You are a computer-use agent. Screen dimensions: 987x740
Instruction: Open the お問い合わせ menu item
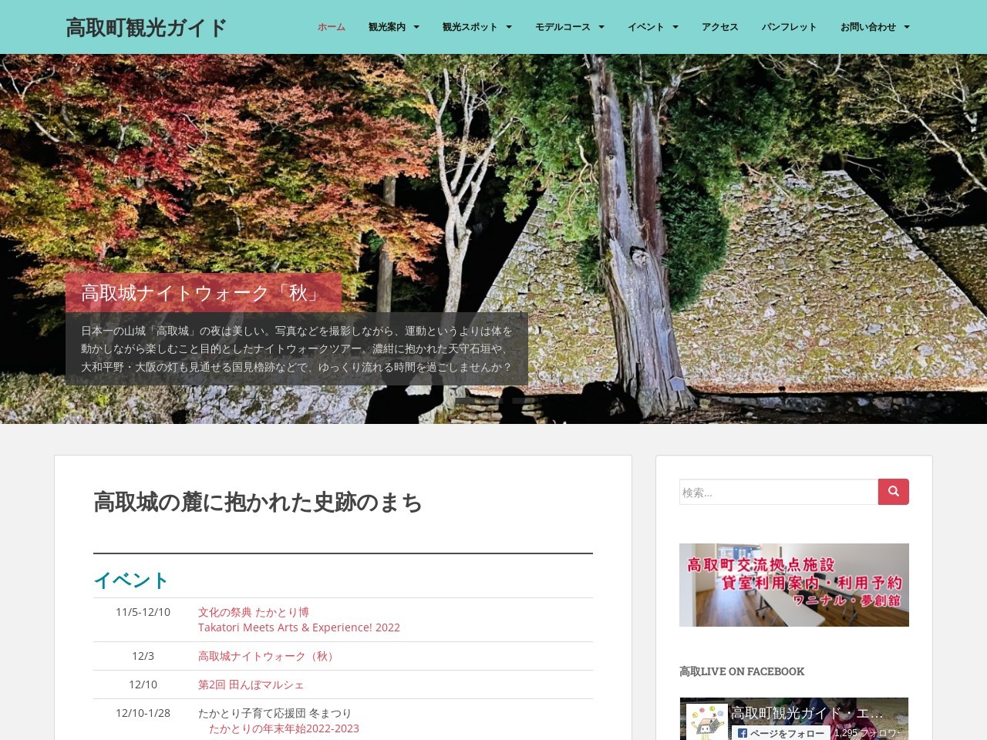point(868,27)
